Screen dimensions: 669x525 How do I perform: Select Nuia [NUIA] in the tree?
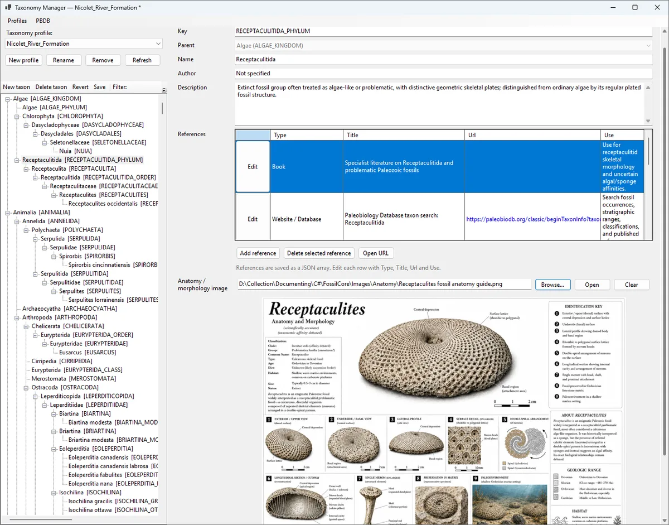click(75, 151)
